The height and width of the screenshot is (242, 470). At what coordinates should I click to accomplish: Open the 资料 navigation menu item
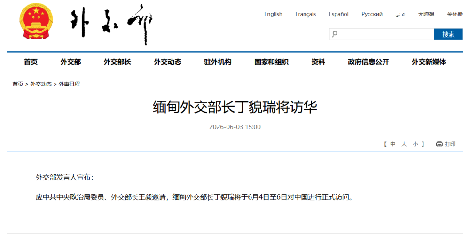point(318,62)
